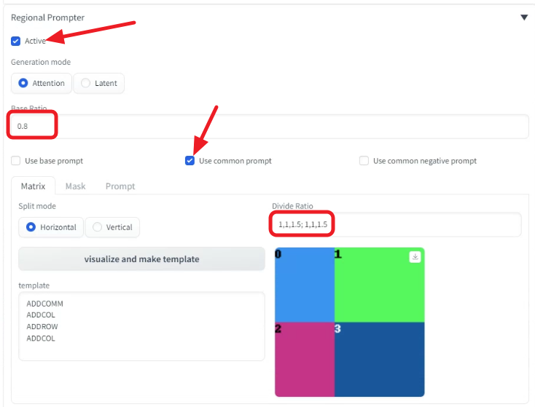This screenshot has width=535, height=407.
Task: Switch to the Mask tab
Action: pos(75,186)
